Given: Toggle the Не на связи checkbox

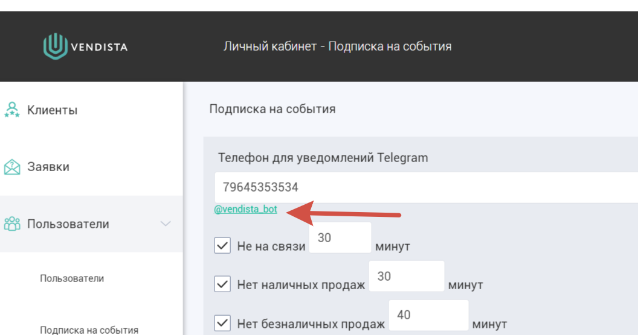Looking at the screenshot, I should point(222,245).
